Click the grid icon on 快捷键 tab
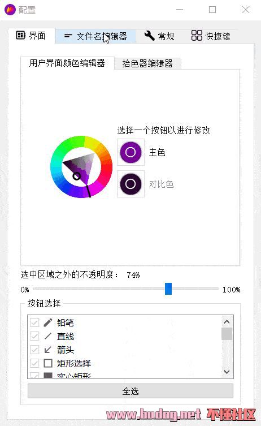 [x=197, y=35]
